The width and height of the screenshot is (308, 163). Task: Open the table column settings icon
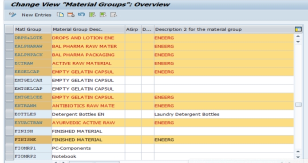click(298, 29)
